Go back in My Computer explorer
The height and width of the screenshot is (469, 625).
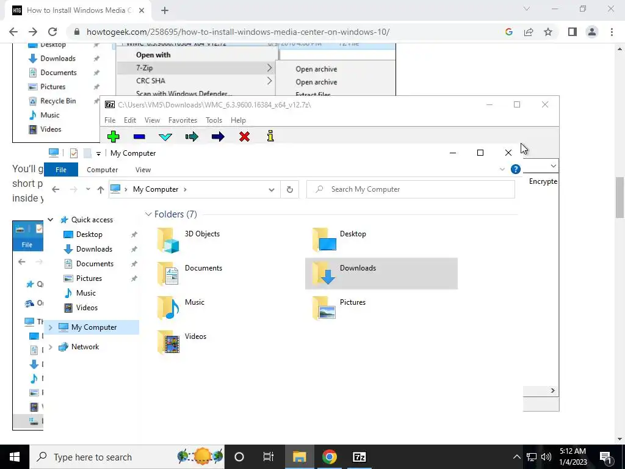pyautogui.click(x=56, y=189)
